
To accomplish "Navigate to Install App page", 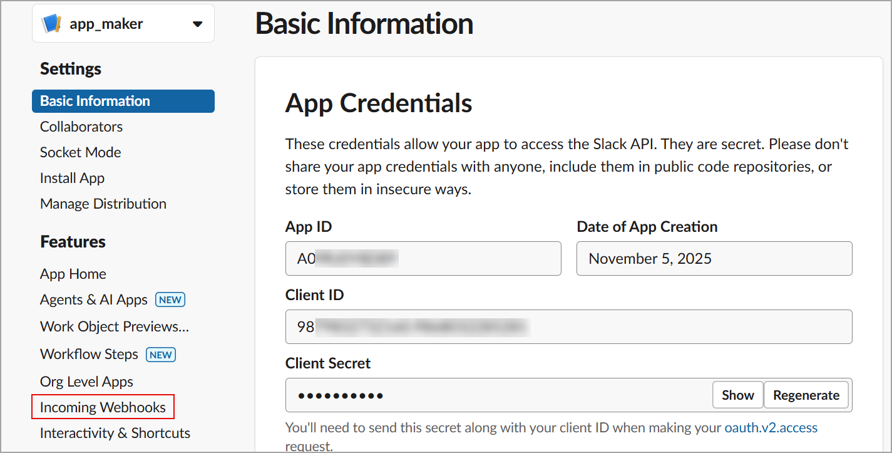I will pos(72,178).
